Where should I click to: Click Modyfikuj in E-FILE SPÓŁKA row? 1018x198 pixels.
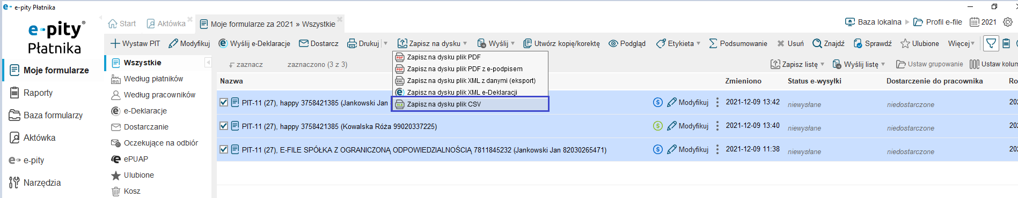687,149
